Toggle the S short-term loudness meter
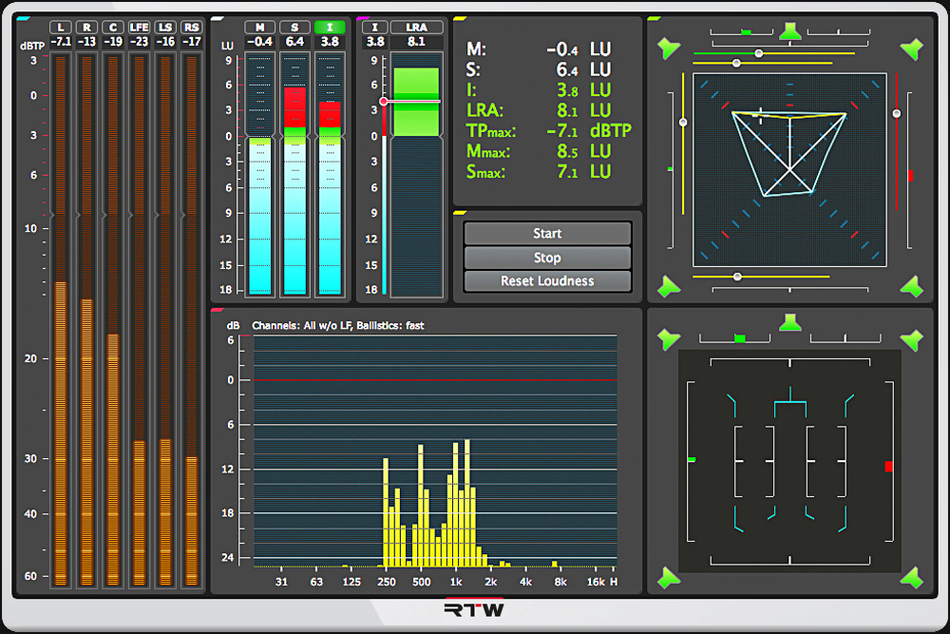 (294, 27)
